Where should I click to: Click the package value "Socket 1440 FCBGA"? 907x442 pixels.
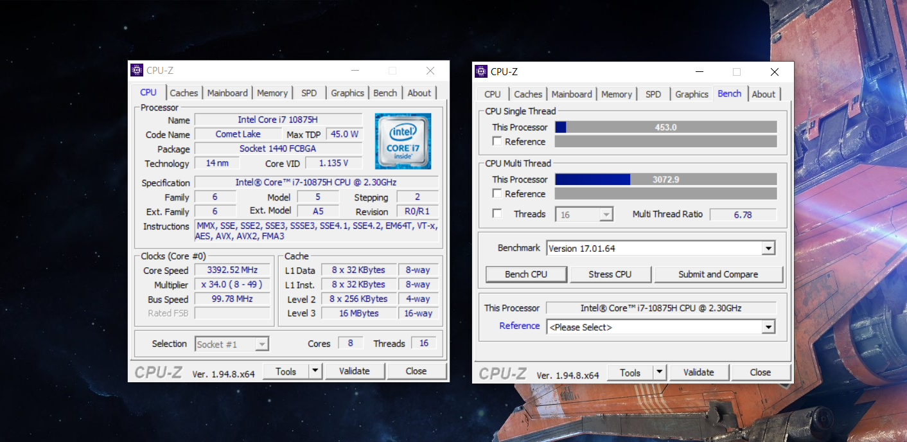point(278,149)
